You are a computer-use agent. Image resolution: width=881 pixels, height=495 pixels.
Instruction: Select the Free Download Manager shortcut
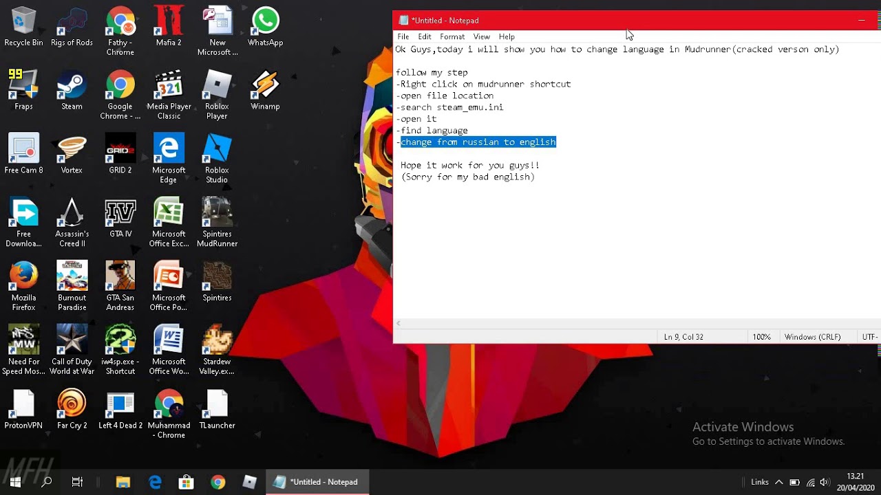pyautogui.click(x=23, y=223)
